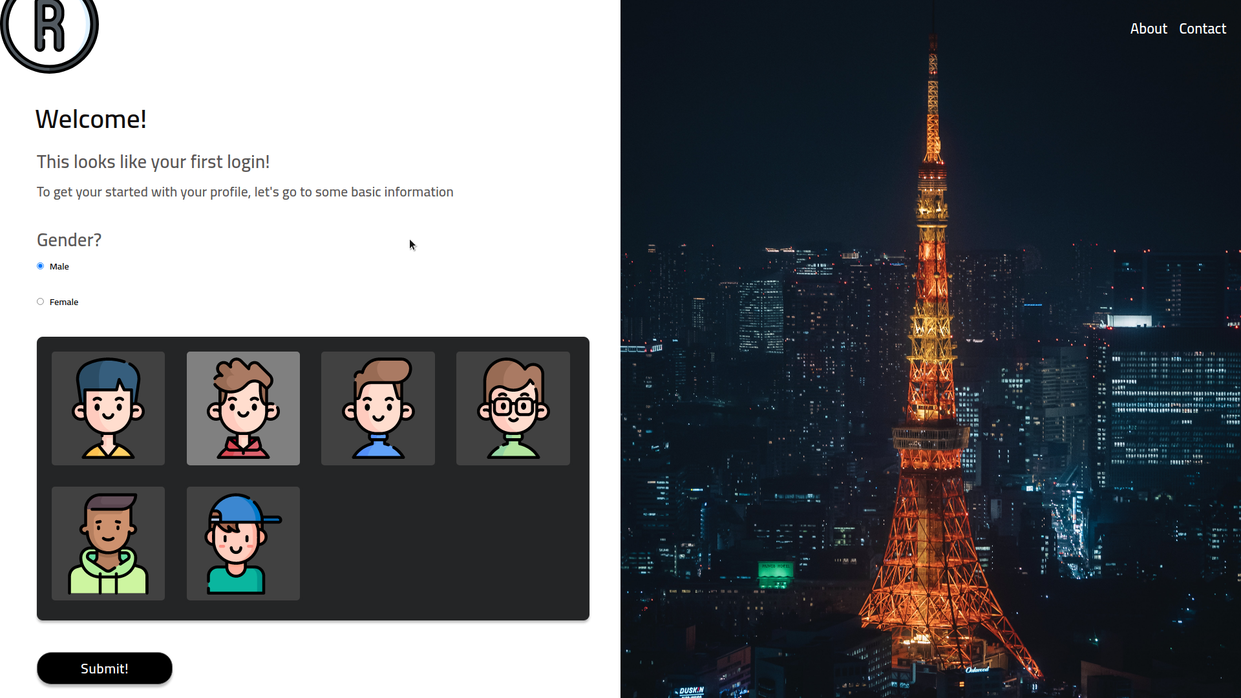Choose the avatar wearing glasses
1241x698 pixels.
513,408
